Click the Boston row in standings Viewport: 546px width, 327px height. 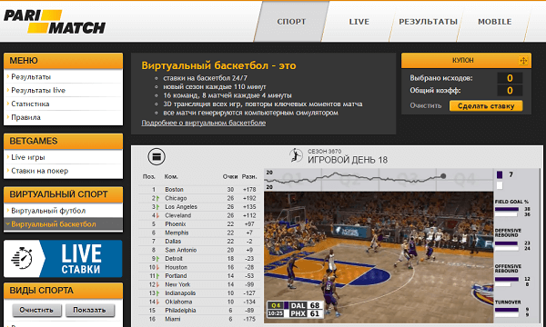[x=199, y=190]
